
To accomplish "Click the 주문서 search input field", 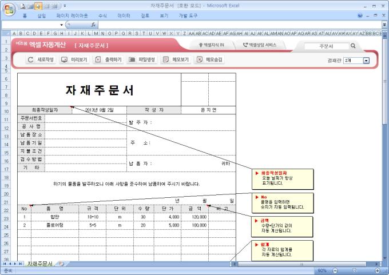I will (326, 46).
